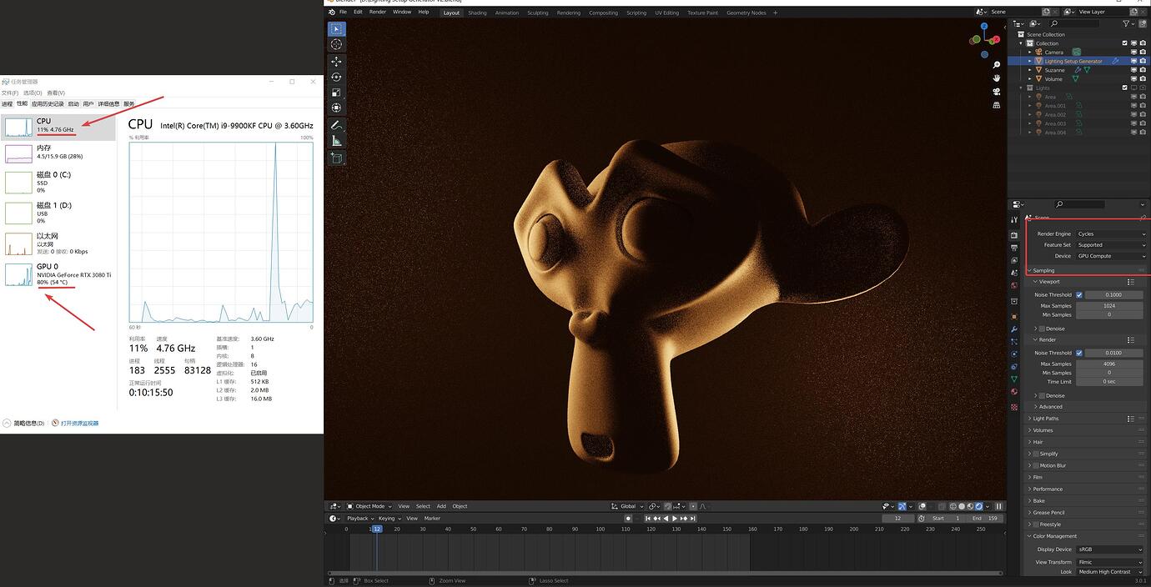Select the Move tool in the viewport toolbar
The width and height of the screenshot is (1151, 587).
click(336, 60)
